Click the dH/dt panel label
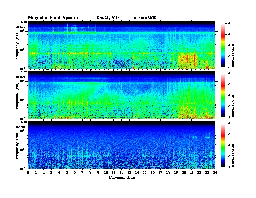This screenshot has height=198, width=256. coord(21,27)
